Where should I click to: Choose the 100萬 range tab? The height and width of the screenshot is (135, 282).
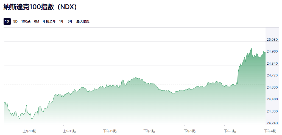(26, 21)
